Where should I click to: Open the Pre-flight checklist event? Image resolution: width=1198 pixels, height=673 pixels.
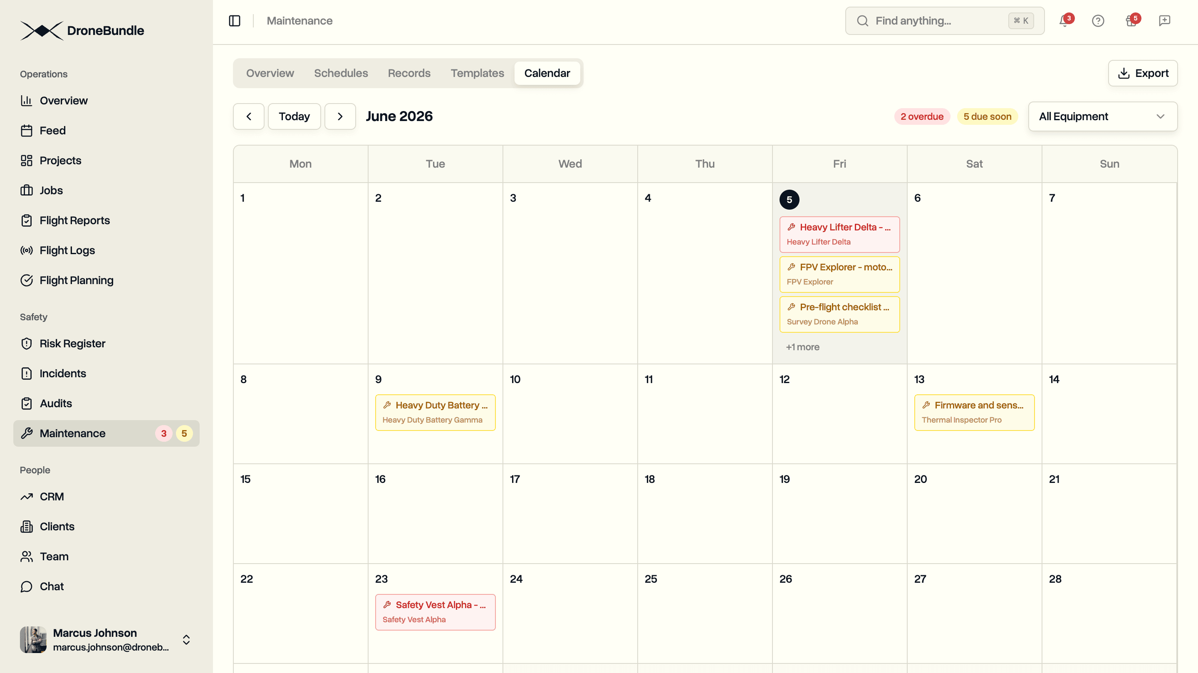pyautogui.click(x=839, y=314)
